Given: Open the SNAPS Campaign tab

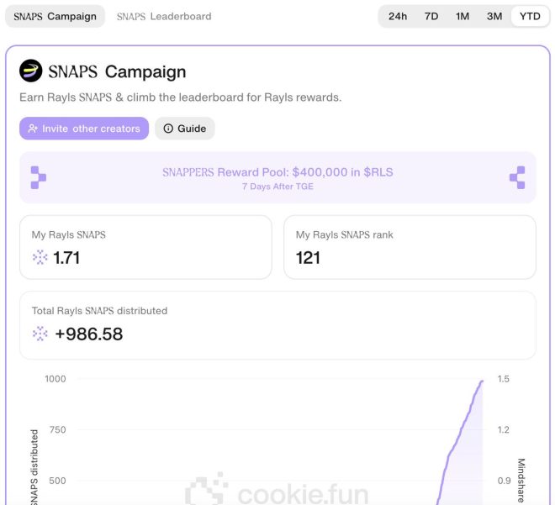Looking at the screenshot, I should coord(55,16).
